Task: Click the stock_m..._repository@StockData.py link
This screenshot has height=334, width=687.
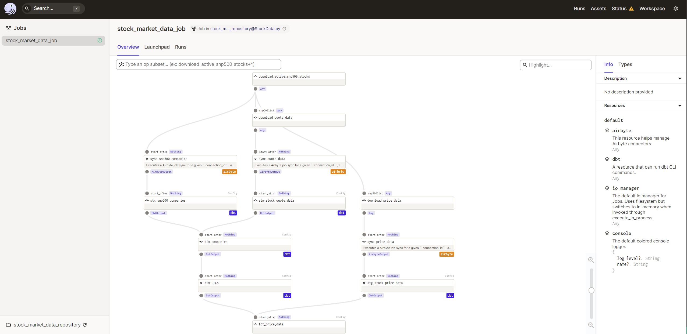Action: [245, 29]
